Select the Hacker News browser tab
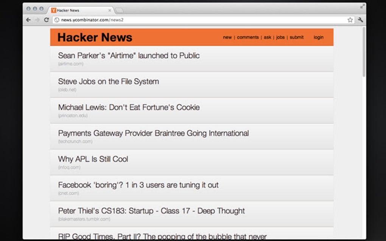This screenshot has width=386, height=241. pos(81,10)
